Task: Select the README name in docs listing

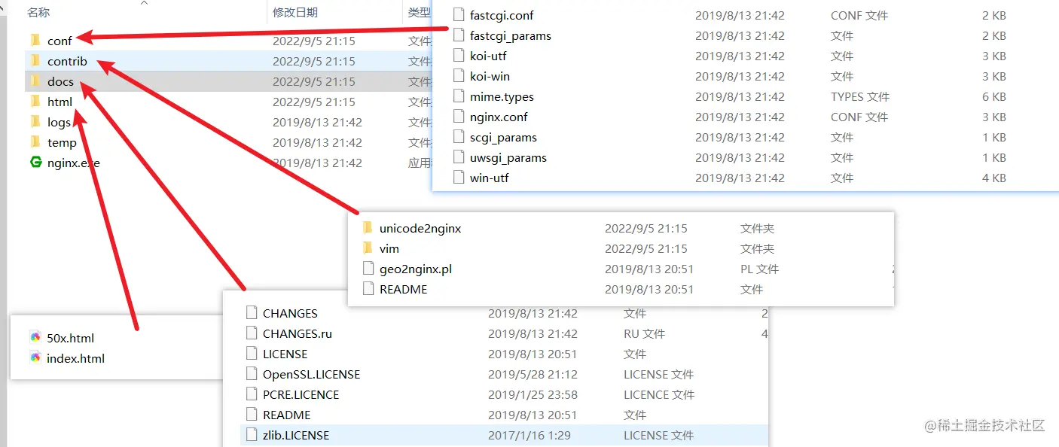Action: tap(287, 415)
